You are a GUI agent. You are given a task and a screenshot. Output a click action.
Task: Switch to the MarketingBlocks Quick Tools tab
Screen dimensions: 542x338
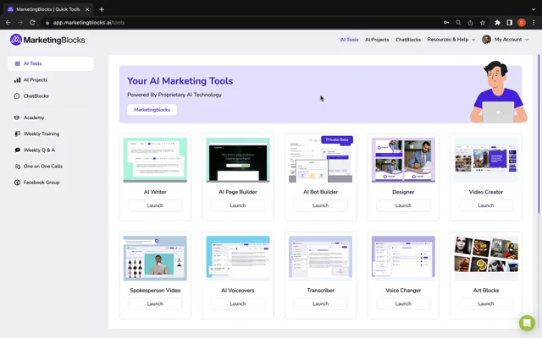(48, 9)
